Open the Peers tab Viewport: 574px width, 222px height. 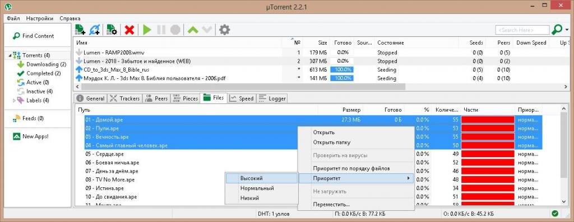click(157, 98)
